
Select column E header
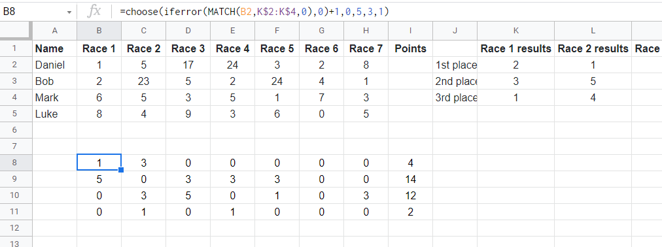(233, 30)
